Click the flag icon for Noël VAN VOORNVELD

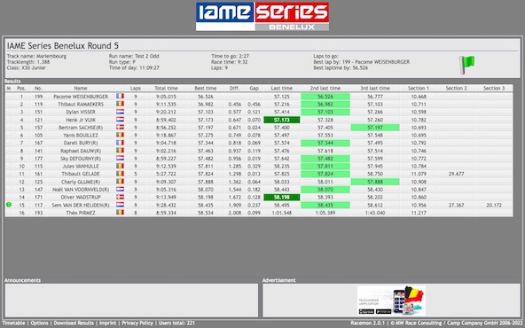(120, 189)
